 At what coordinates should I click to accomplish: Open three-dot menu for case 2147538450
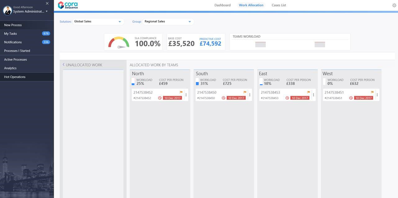250,95
